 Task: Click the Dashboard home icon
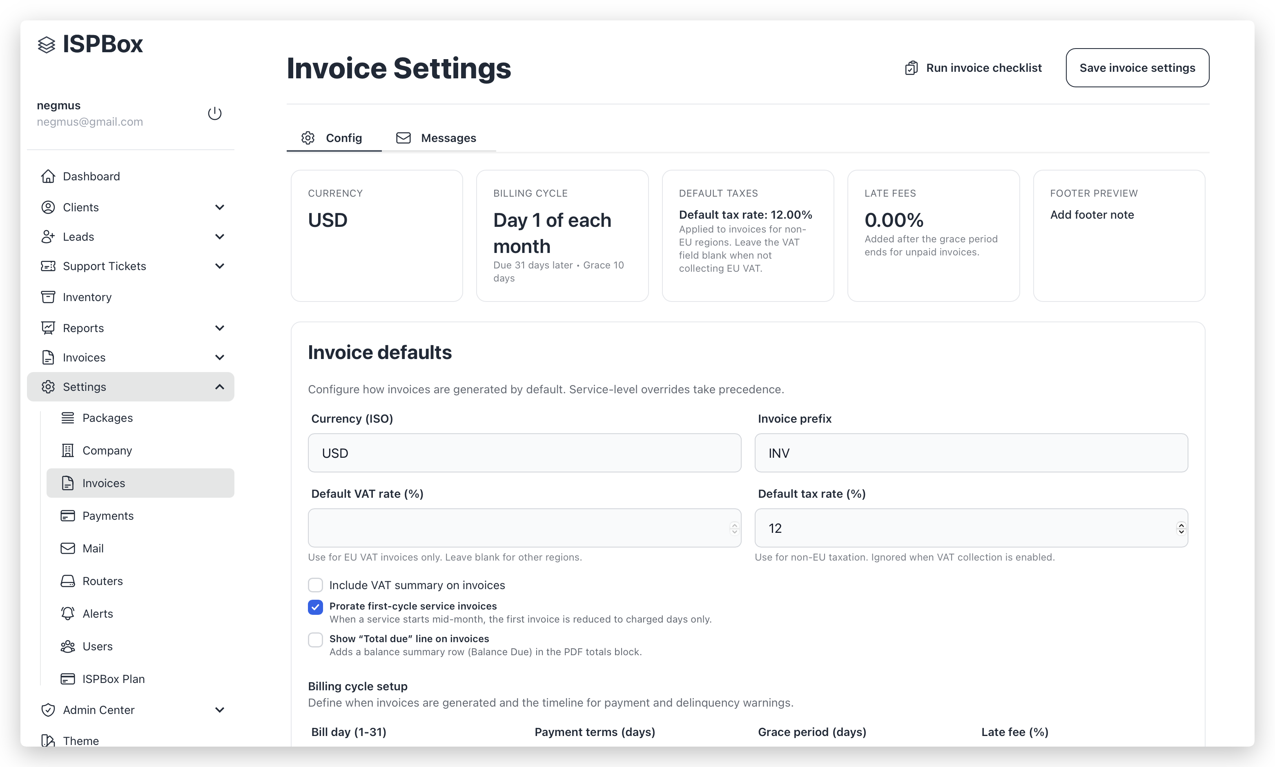[48, 176]
